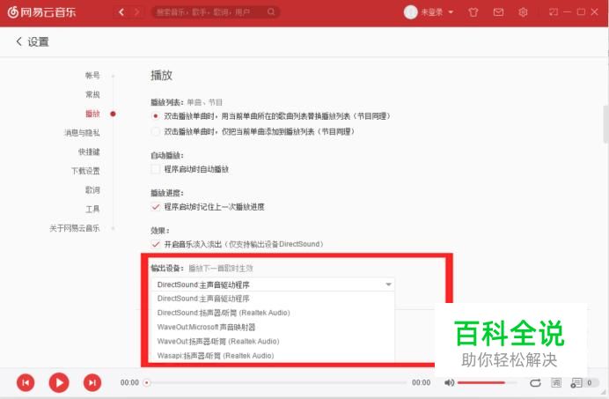Select the 播放 settings section
Screen dimensions: 609x399
tap(92, 114)
